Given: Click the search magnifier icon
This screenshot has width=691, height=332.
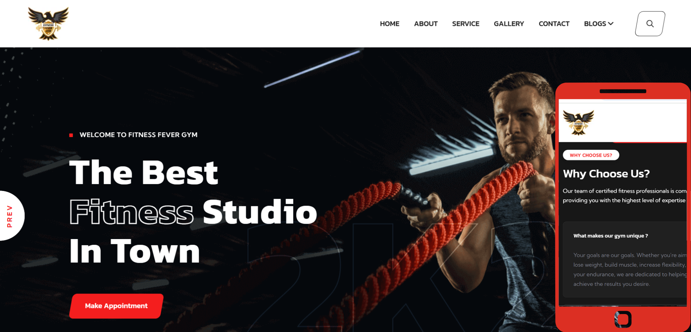Looking at the screenshot, I should tap(650, 24).
